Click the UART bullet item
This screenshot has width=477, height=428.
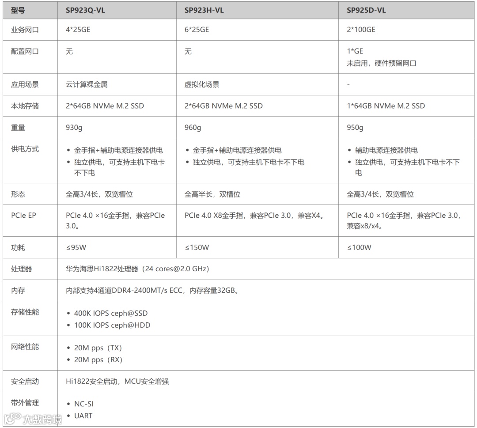click(x=83, y=416)
